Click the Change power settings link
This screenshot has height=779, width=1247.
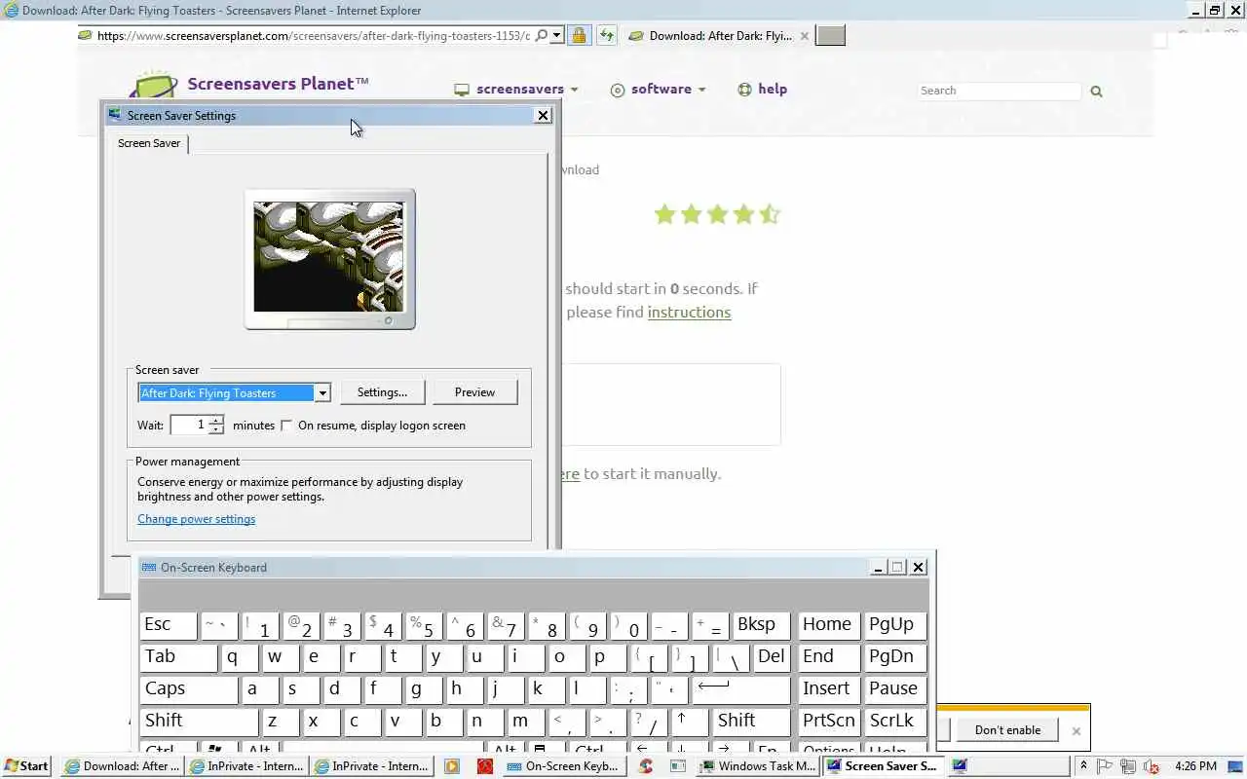tap(196, 519)
